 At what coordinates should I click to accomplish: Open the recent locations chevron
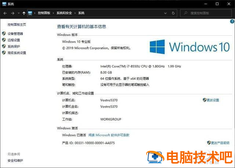[x=19, y=13]
